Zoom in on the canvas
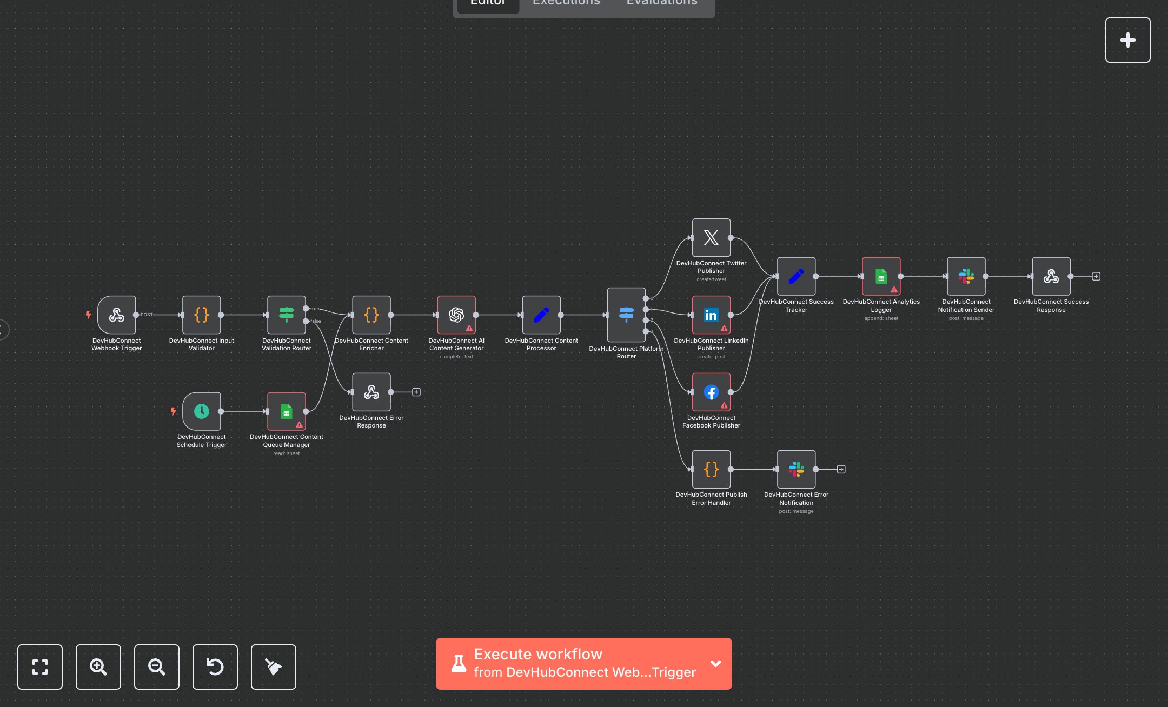 (x=98, y=667)
